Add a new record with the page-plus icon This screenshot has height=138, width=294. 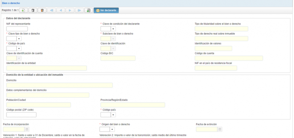point(23,11)
